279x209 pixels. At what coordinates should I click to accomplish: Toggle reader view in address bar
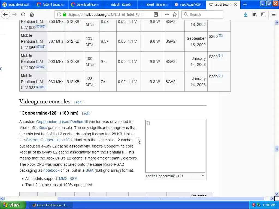coord(156,15)
